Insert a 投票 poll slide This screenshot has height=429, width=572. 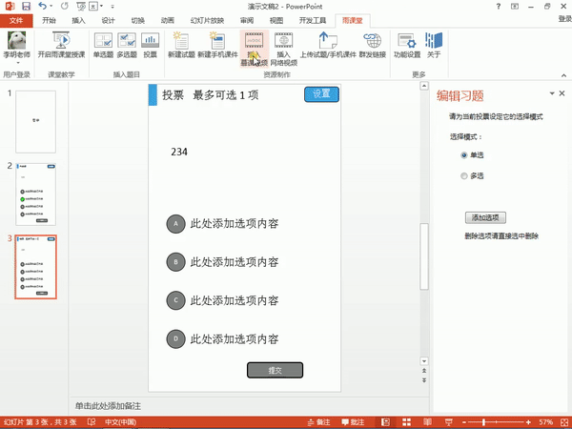[150, 45]
